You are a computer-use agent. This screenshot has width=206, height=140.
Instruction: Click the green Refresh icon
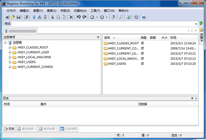pyautogui.click(x=129, y=17)
